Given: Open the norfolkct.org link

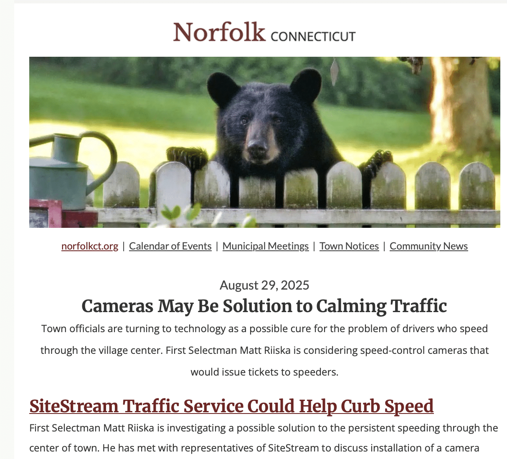Looking at the screenshot, I should tap(90, 246).
